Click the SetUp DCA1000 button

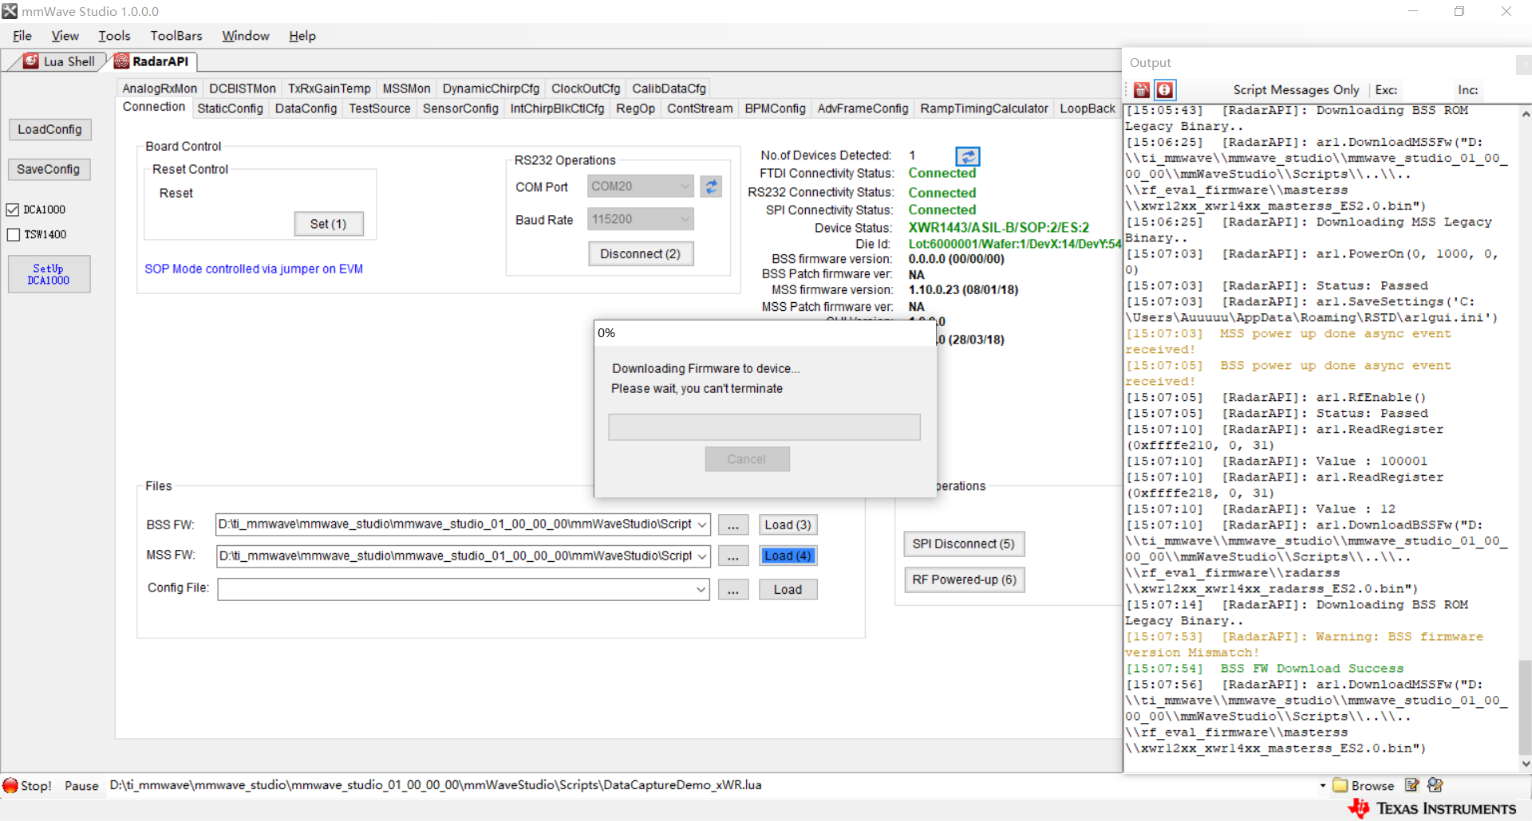(x=49, y=274)
